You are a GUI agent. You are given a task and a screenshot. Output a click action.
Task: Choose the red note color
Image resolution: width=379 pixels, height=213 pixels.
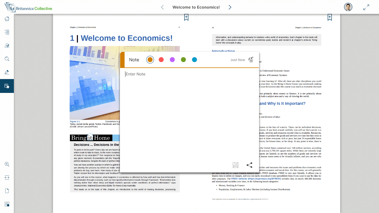(161, 60)
